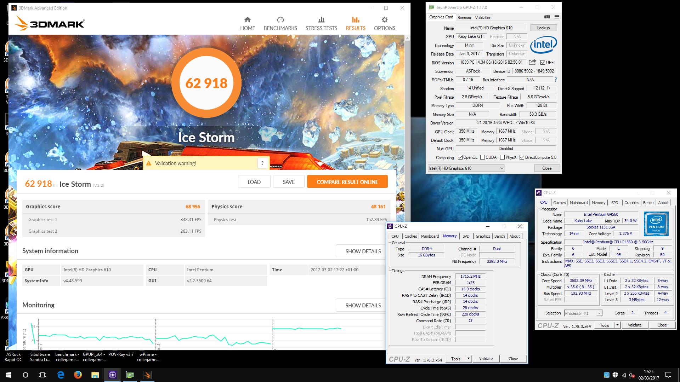The image size is (680, 382).
Task: Click Validate in the CPU-tab CPU-Z window
Action: [x=634, y=325]
